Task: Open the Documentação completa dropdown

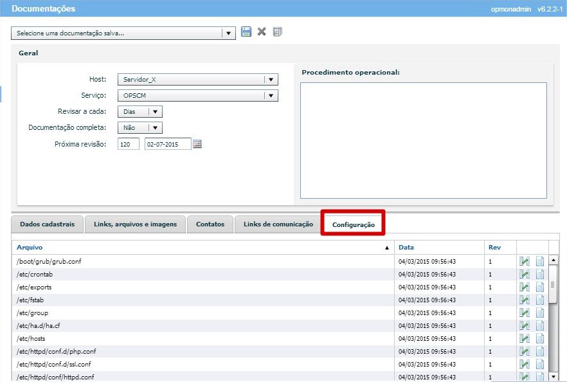Action: [x=155, y=128]
